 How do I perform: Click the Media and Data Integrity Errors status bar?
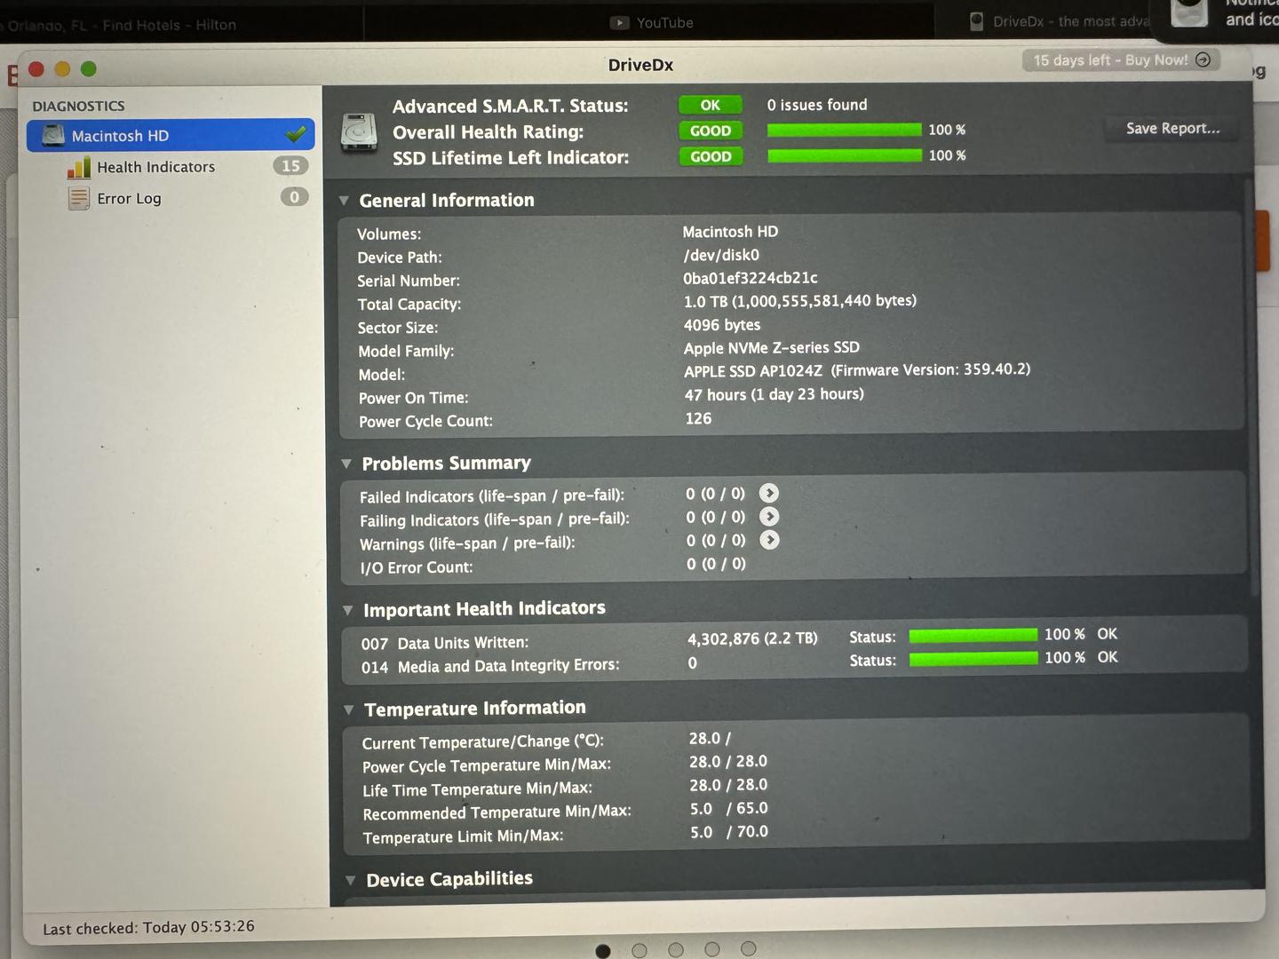click(x=973, y=658)
